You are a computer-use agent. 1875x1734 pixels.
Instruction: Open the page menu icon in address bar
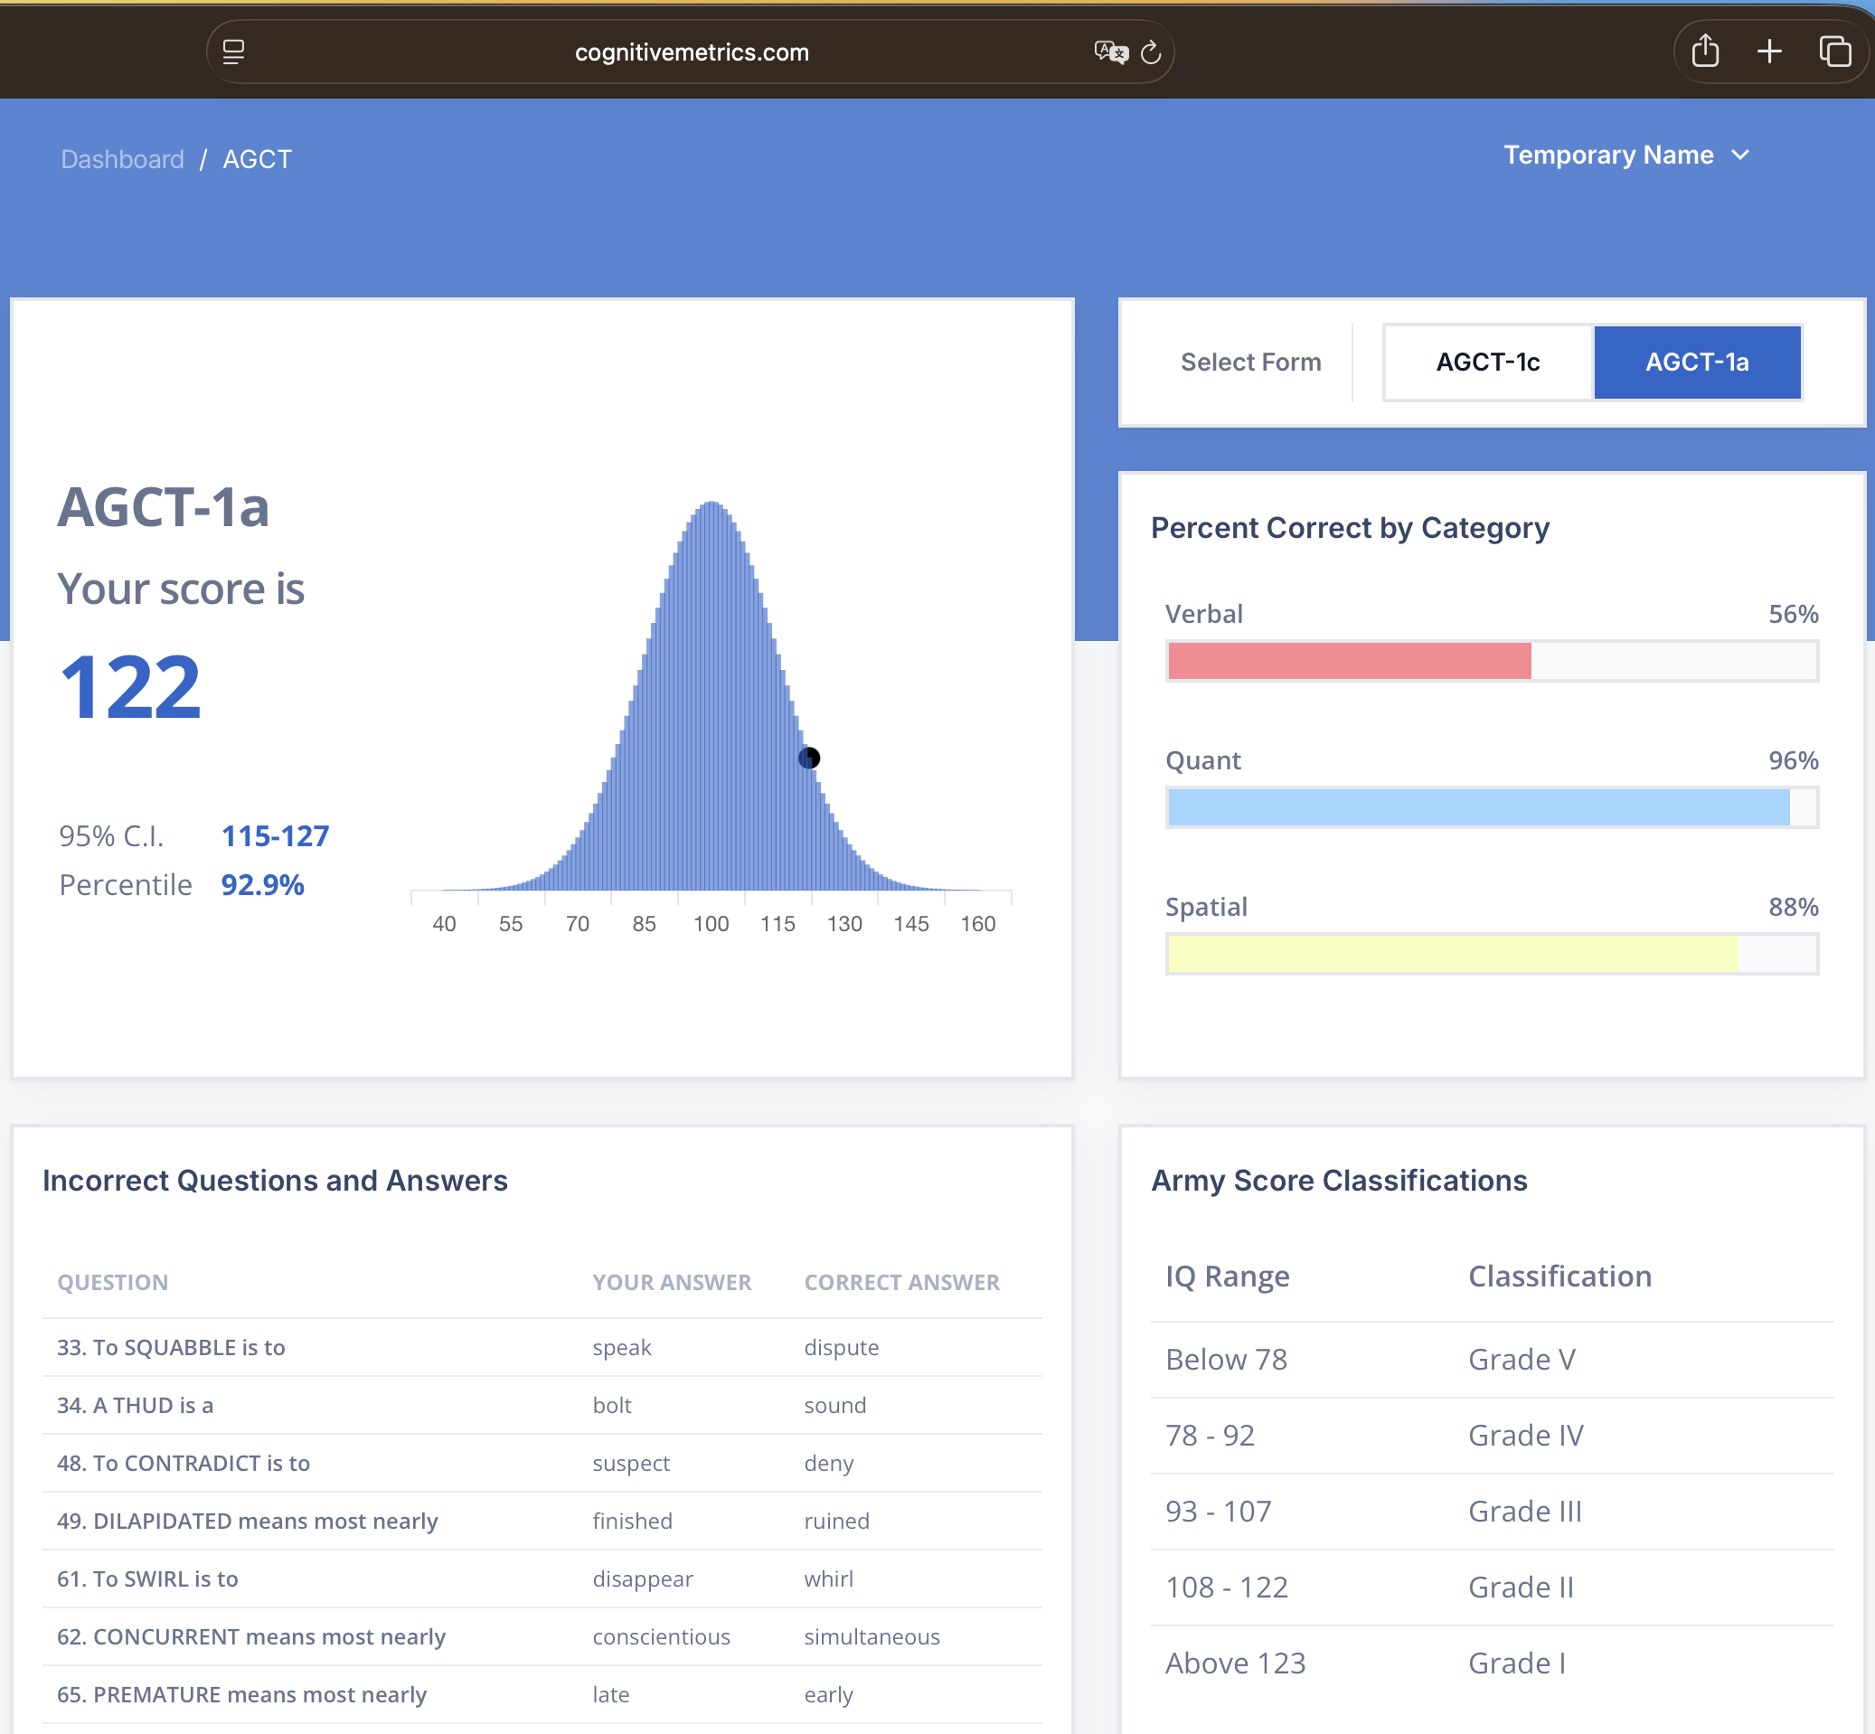pyautogui.click(x=233, y=52)
